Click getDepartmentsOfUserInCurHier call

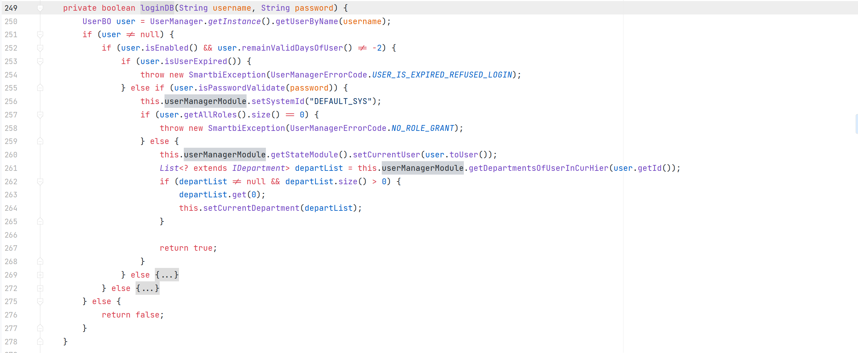point(539,168)
